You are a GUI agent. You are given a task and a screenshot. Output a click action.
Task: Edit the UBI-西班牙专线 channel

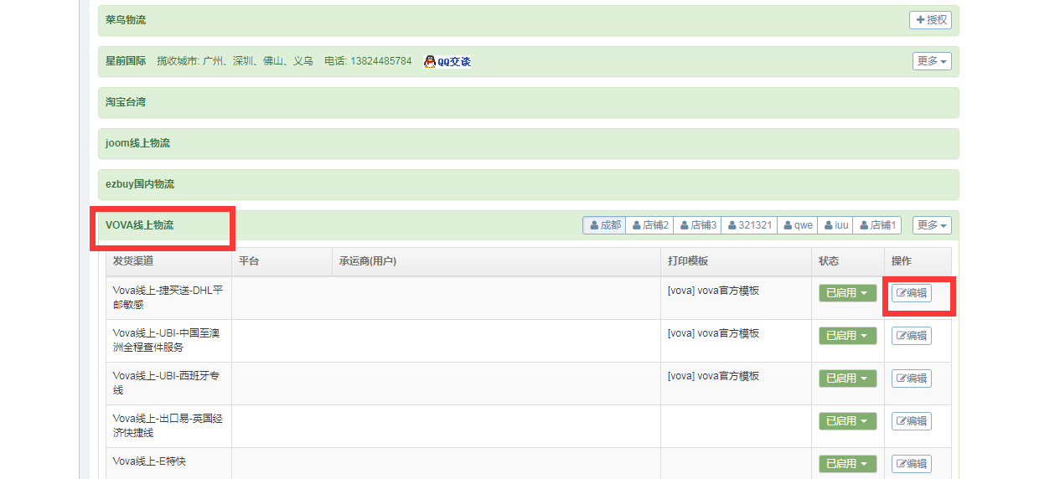coord(911,379)
